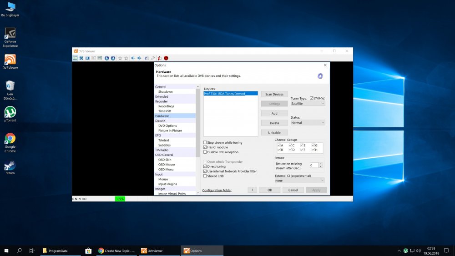The height and width of the screenshot is (256, 455).
Task: Open the External CI dropdown
Action: click(x=299, y=181)
